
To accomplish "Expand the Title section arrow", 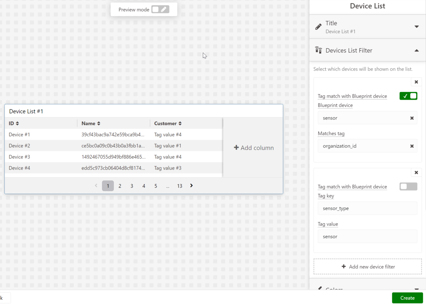I will pos(417,27).
